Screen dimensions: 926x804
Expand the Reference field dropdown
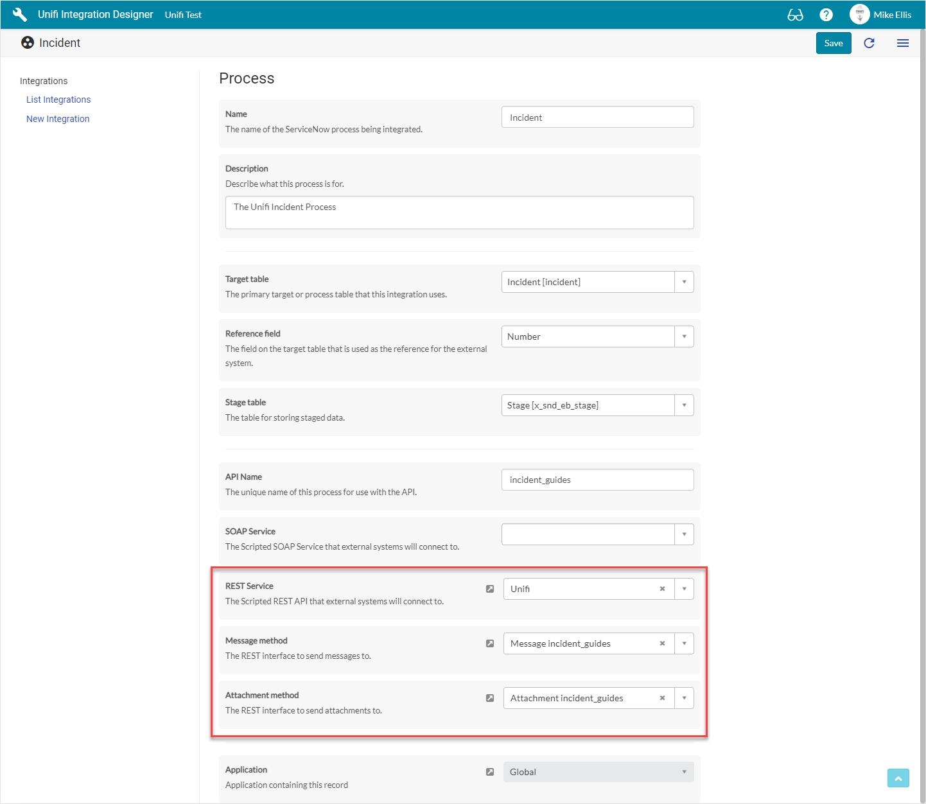[684, 336]
